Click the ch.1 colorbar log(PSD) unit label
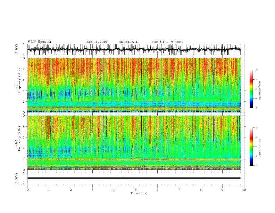This screenshot has height=213, width=275. tap(260, 91)
